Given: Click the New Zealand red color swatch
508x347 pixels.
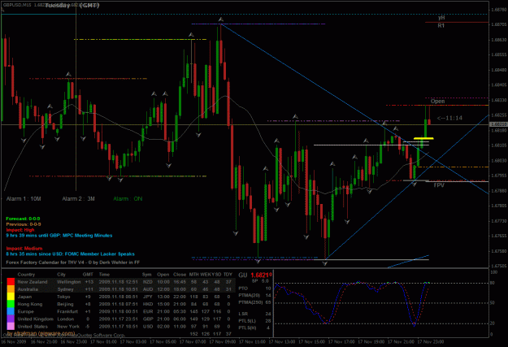Looking at the screenshot, I should point(11,282).
